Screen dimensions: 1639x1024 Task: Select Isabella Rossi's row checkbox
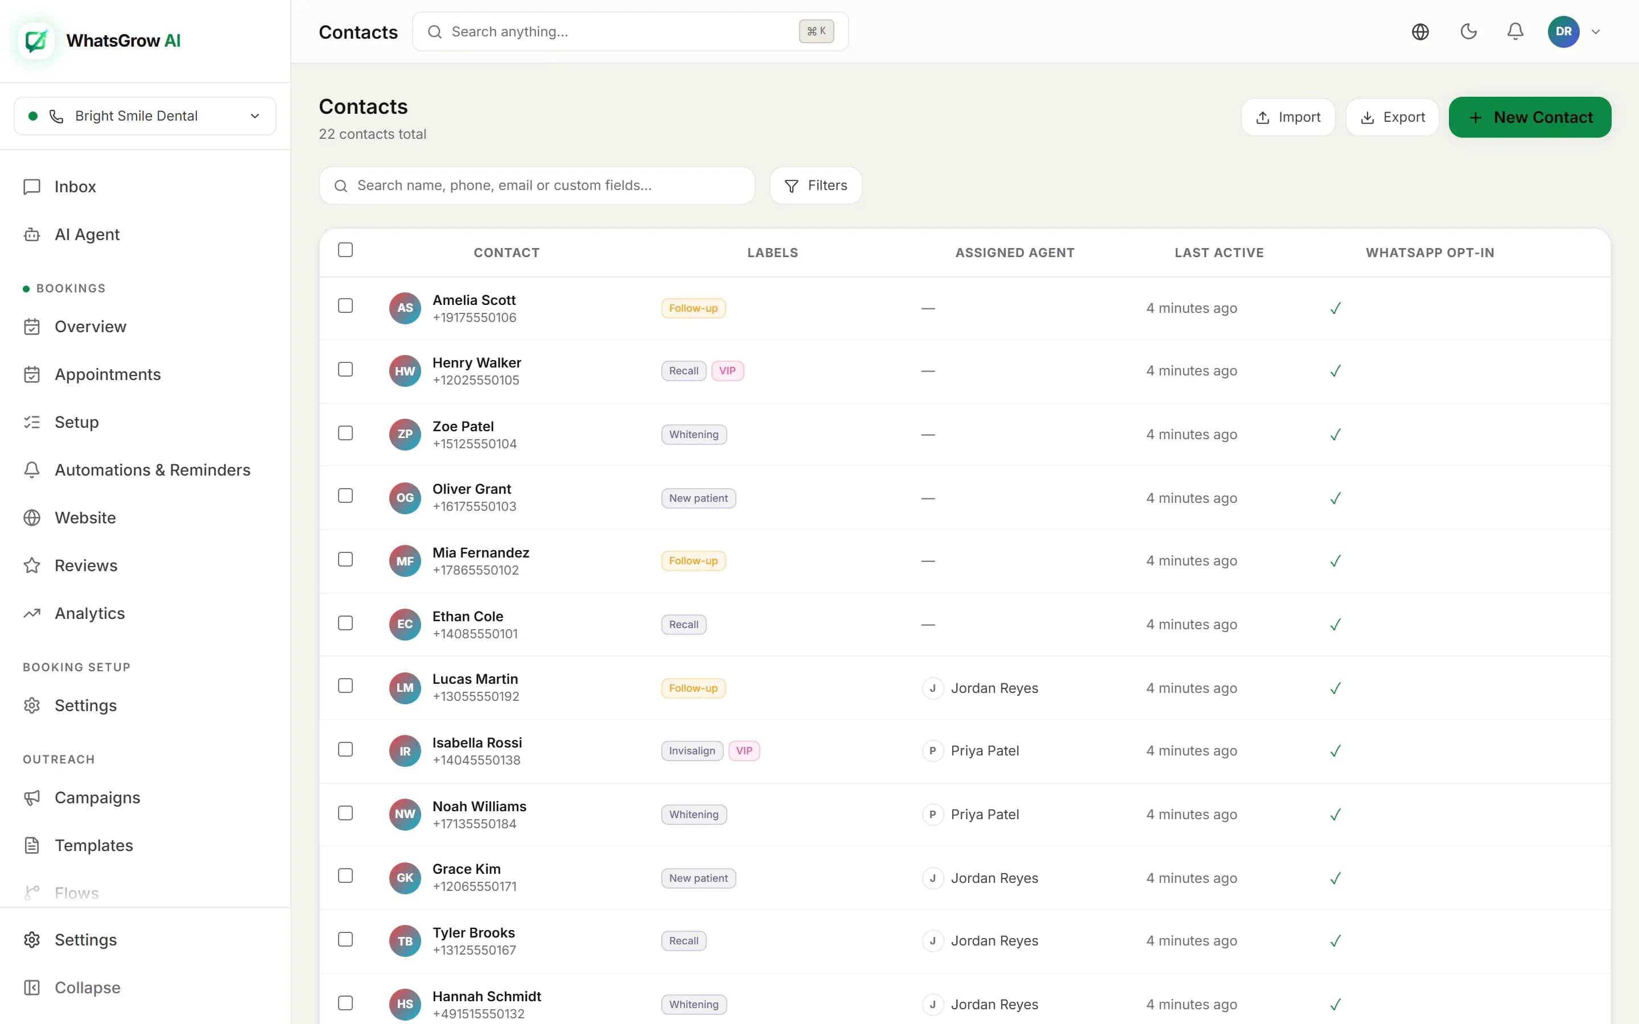(345, 749)
